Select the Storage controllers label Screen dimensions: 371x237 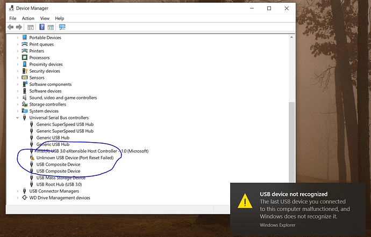tap(47, 105)
